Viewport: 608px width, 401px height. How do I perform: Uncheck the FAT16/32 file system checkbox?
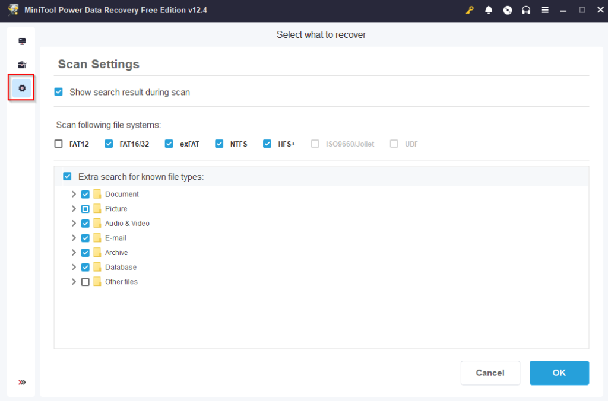pyautogui.click(x=109, y=144)
